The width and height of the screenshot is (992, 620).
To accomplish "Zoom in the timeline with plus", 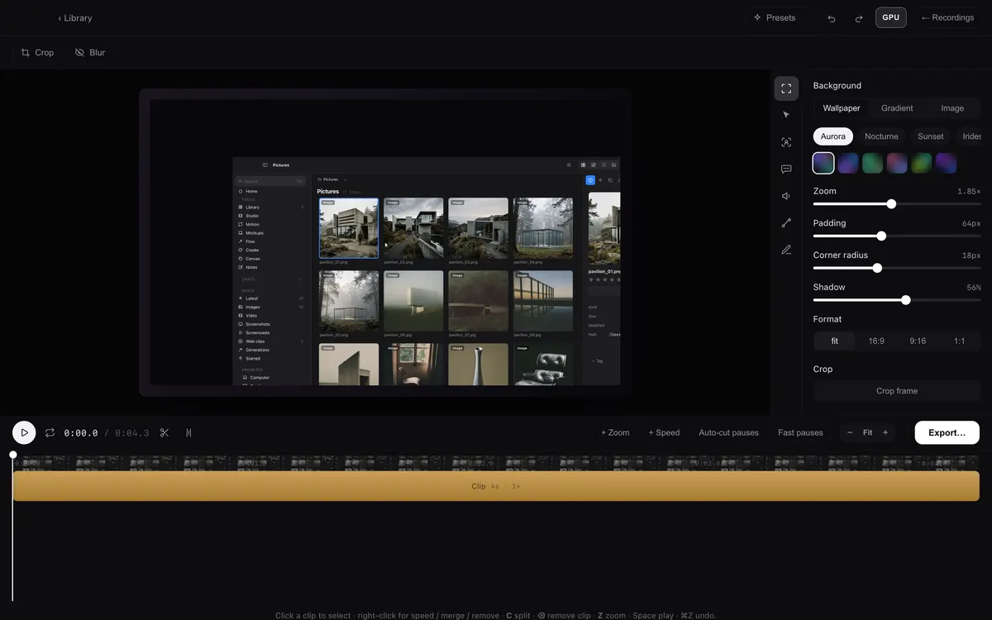I will pyautogui.click(x=885, y=432).
